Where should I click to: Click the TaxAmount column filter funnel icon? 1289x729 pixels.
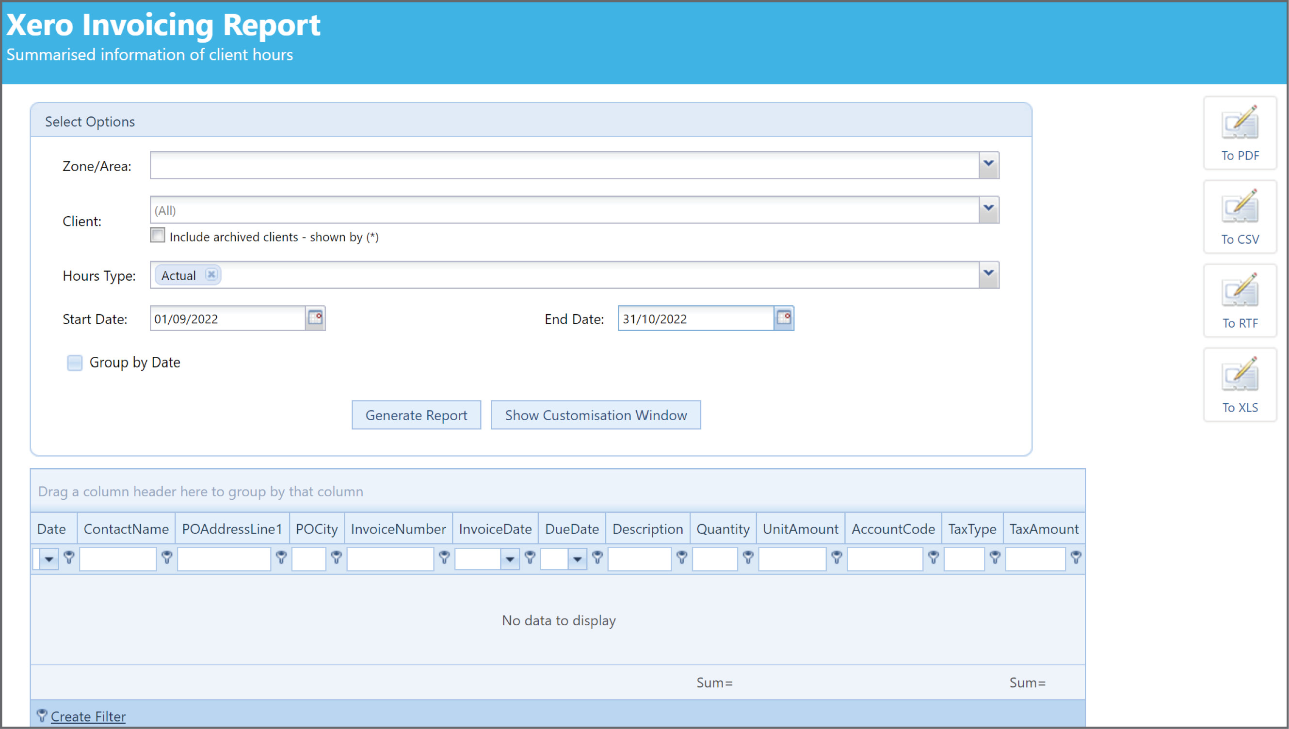pyautogui.click(x=1076, y=557)
